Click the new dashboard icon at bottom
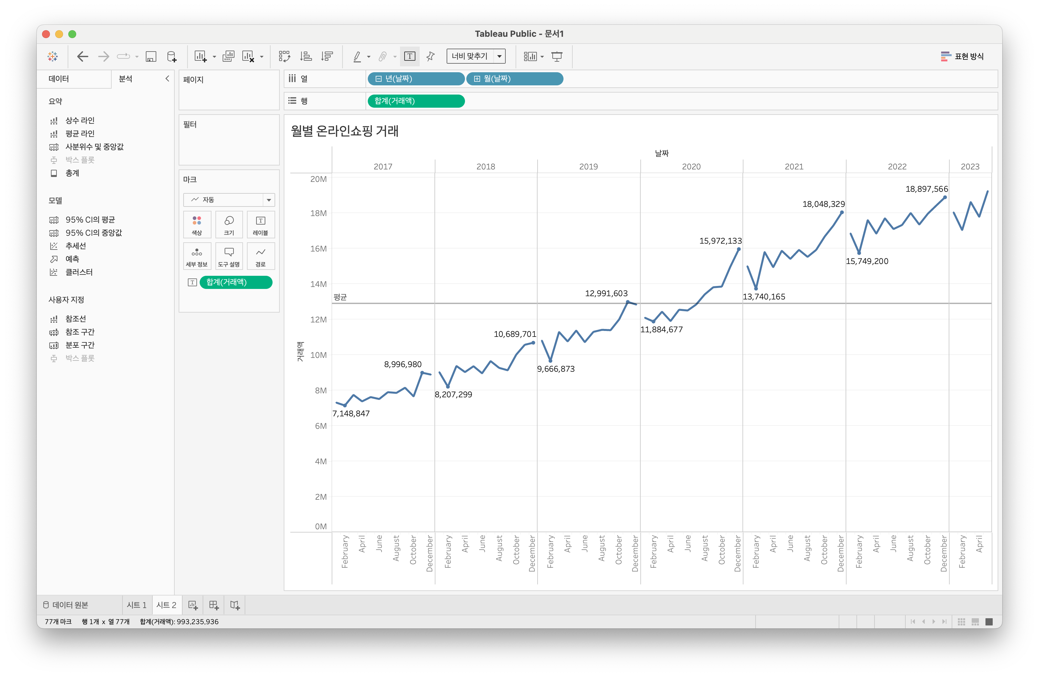This screenshot has height=677, width=1039. pos(214,605)
